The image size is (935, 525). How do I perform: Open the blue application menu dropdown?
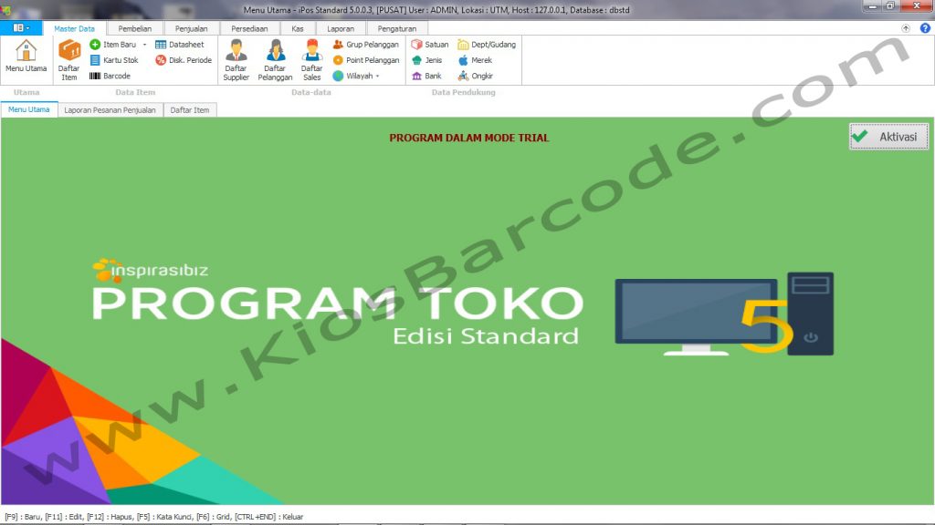(x=21, y=28)
